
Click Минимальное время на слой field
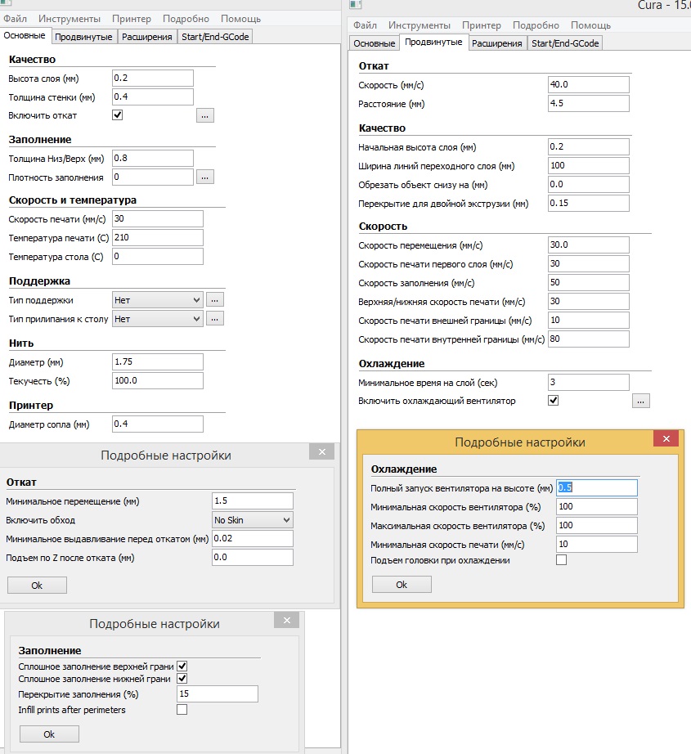pos(589,382)
